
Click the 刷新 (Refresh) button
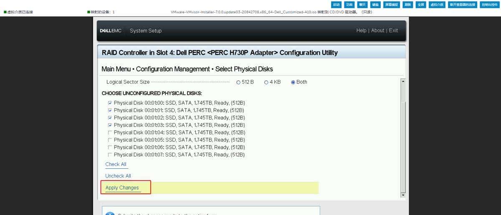408,5
